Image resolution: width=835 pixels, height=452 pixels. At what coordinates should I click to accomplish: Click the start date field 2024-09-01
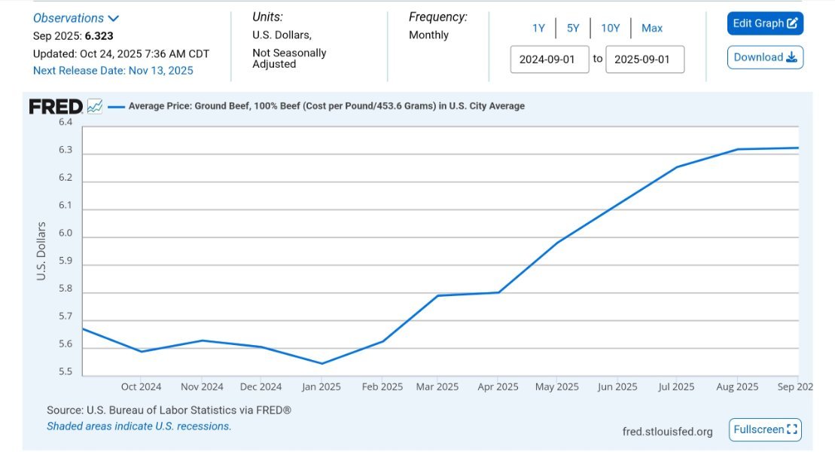pos(549,60)
